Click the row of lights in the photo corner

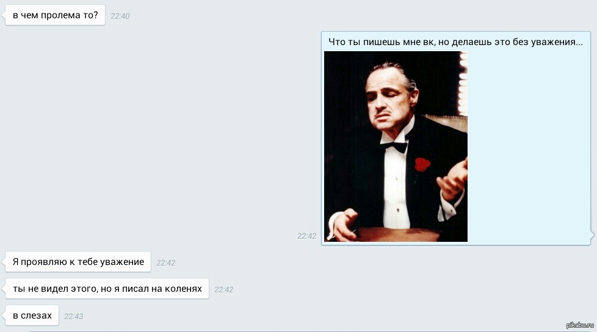(463, 83)
